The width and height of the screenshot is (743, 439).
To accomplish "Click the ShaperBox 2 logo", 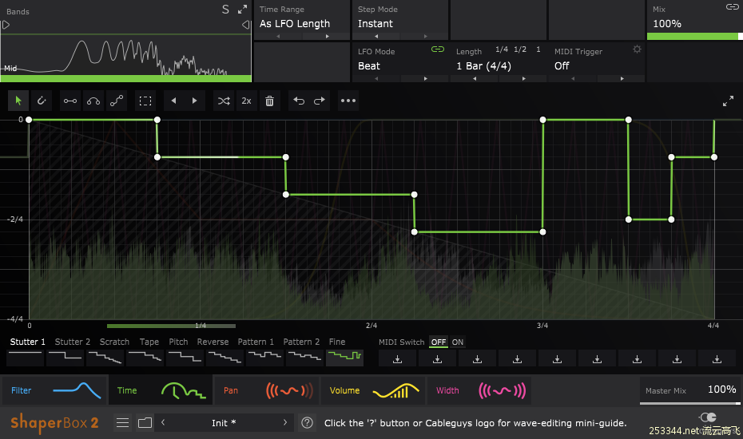I will point(54,422).
